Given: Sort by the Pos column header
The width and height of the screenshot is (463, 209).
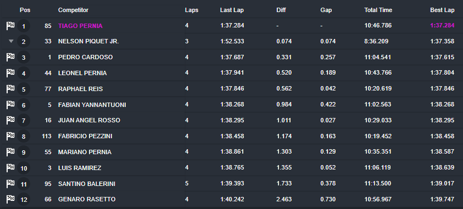Looking at the screenshot, I should click(x=25, y=10).
